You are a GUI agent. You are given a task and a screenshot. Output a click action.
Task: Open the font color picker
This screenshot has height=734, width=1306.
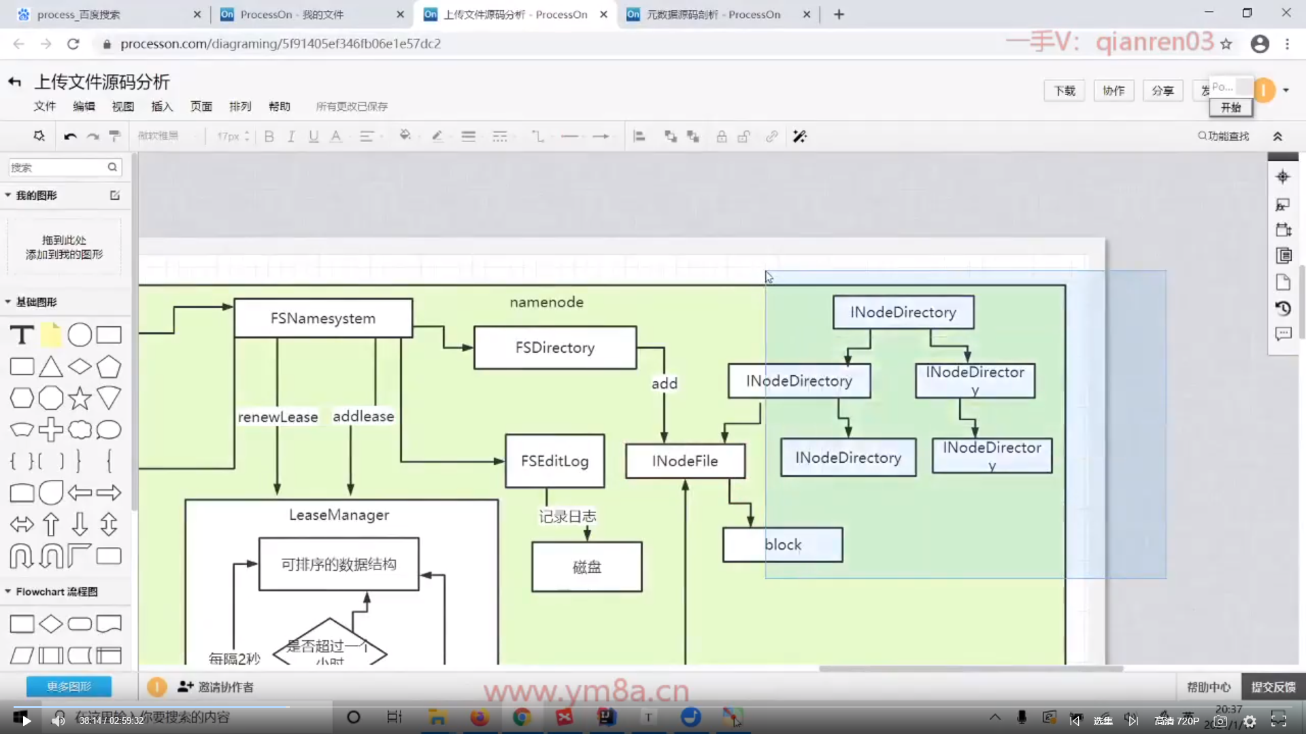coord(336,137)
